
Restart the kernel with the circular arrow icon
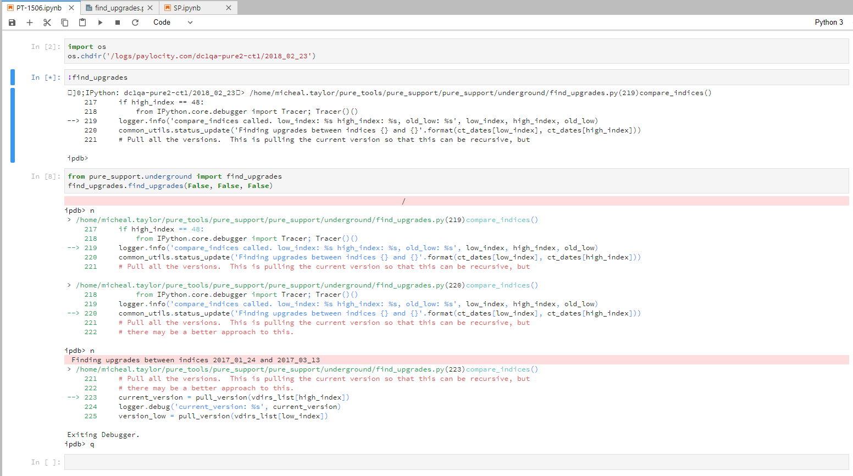(135, 23)
